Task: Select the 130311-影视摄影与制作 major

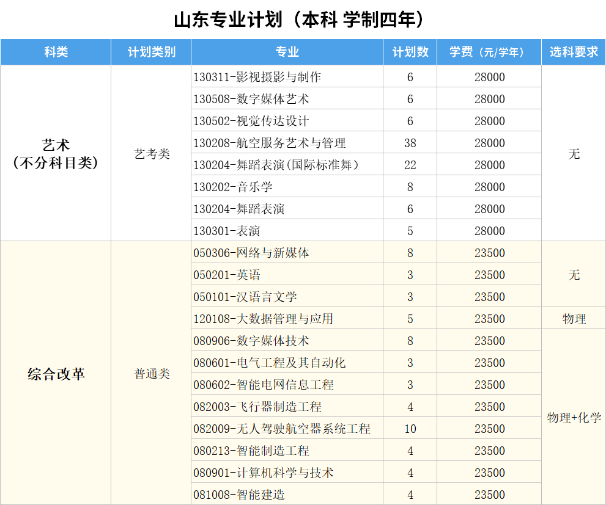Action: (x=257, y=77)
